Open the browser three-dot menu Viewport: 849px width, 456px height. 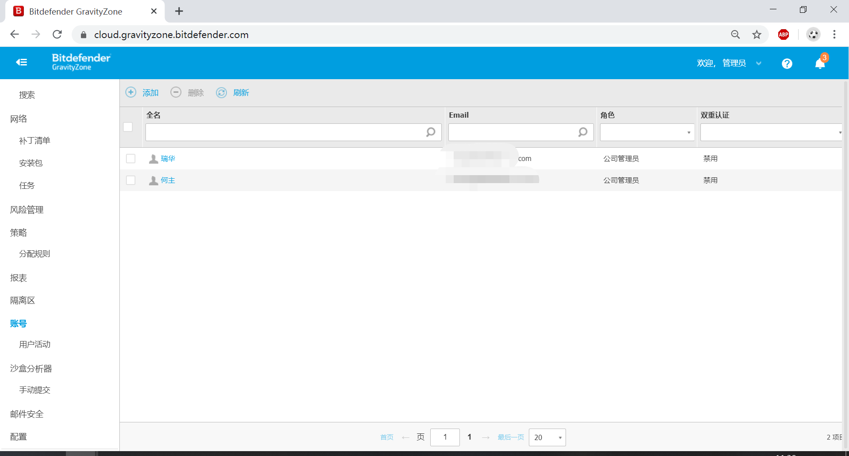[834, 34]
